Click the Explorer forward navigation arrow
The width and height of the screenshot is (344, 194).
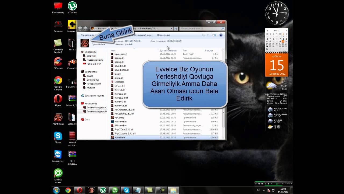click(85, 29)
